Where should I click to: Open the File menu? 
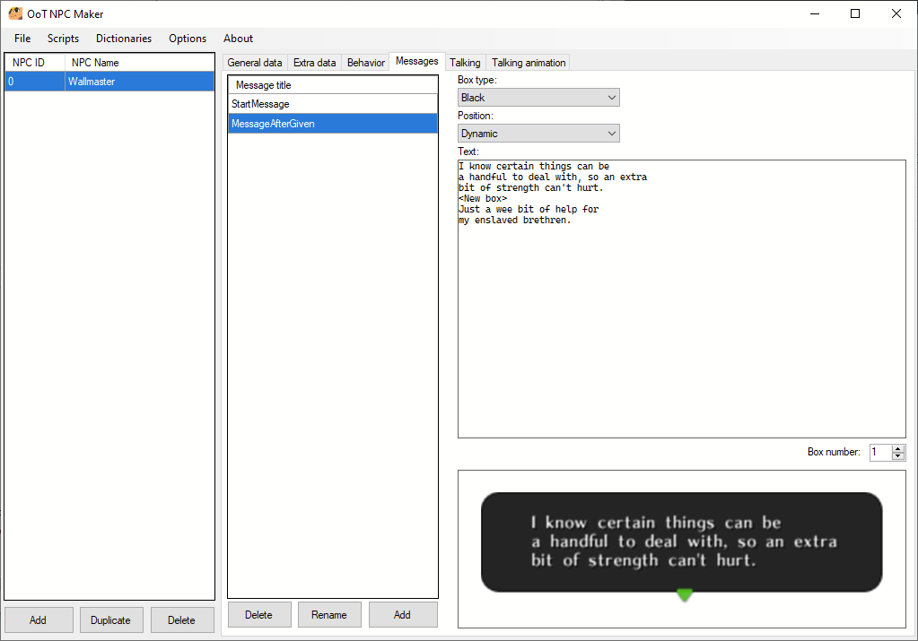(22, 38)
